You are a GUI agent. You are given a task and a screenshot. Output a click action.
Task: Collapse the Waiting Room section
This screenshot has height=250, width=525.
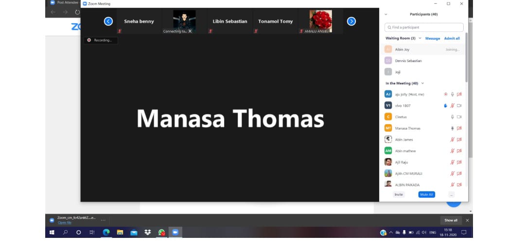pos(420,38)
